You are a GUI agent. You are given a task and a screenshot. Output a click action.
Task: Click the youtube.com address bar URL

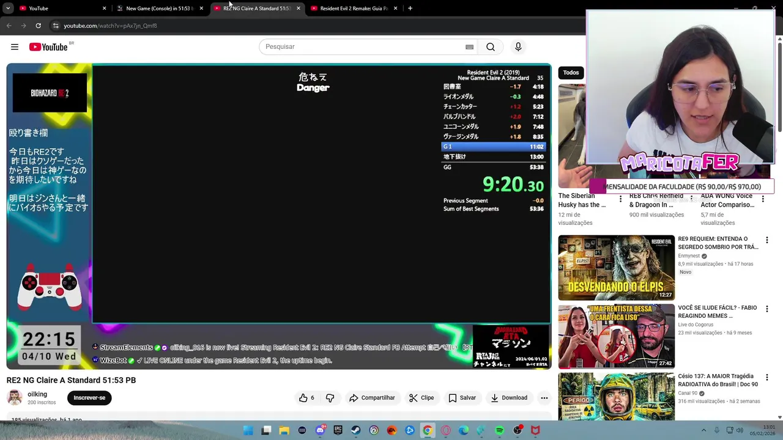[x=111, y=26]
